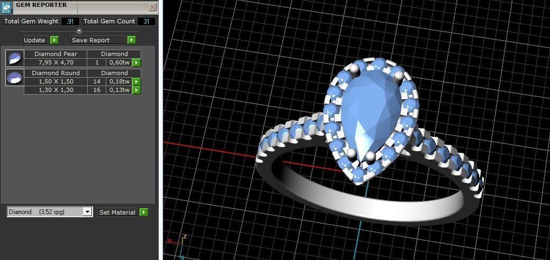Viewport: 550px width, 260px height.
Task: Click the Gem Reporter panel icon
Action: 7,7
